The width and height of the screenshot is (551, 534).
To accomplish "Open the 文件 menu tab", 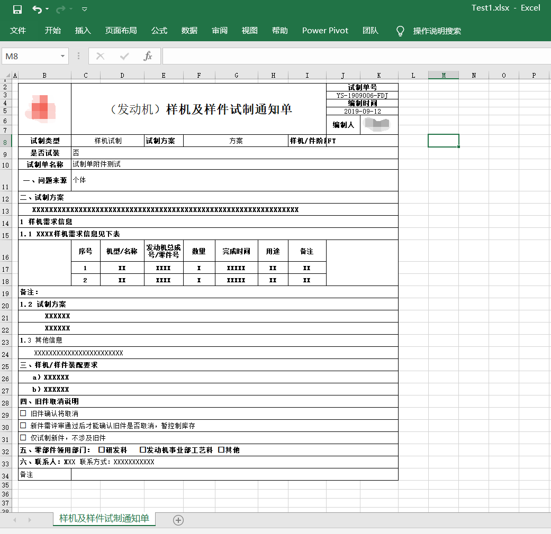I will click(18, 31).
